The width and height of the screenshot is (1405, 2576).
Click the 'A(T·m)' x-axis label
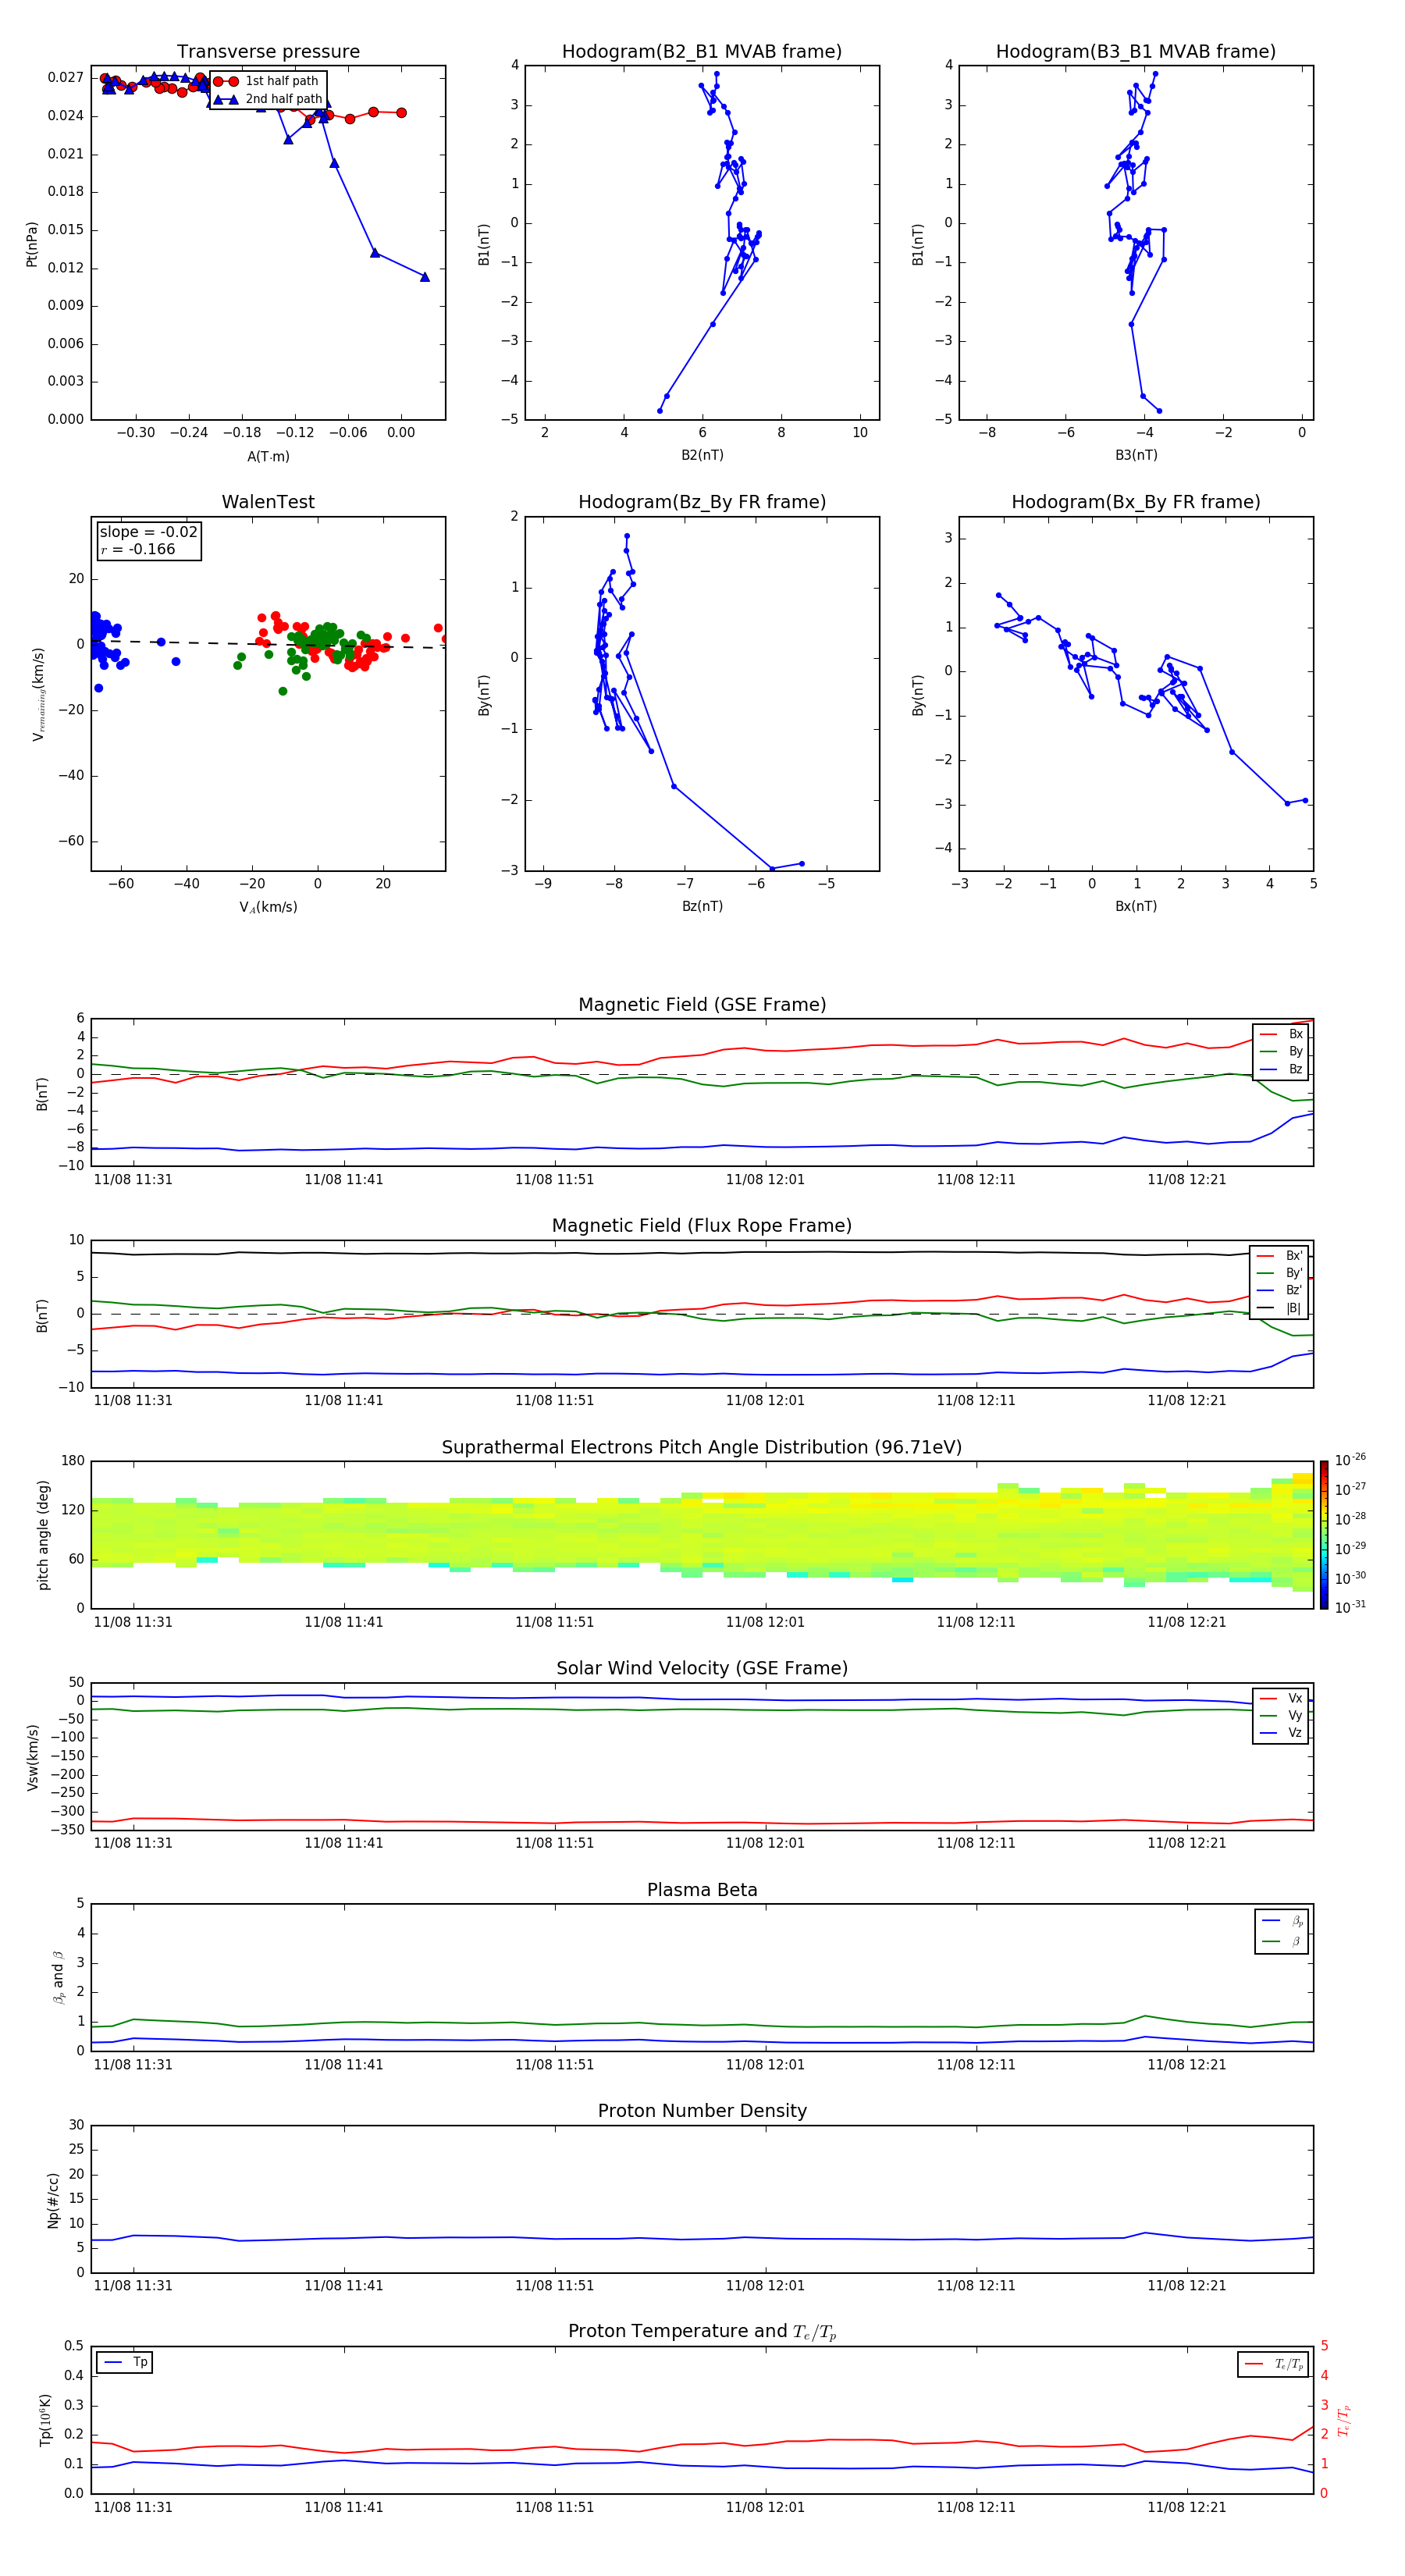click(x=268, y=457)
